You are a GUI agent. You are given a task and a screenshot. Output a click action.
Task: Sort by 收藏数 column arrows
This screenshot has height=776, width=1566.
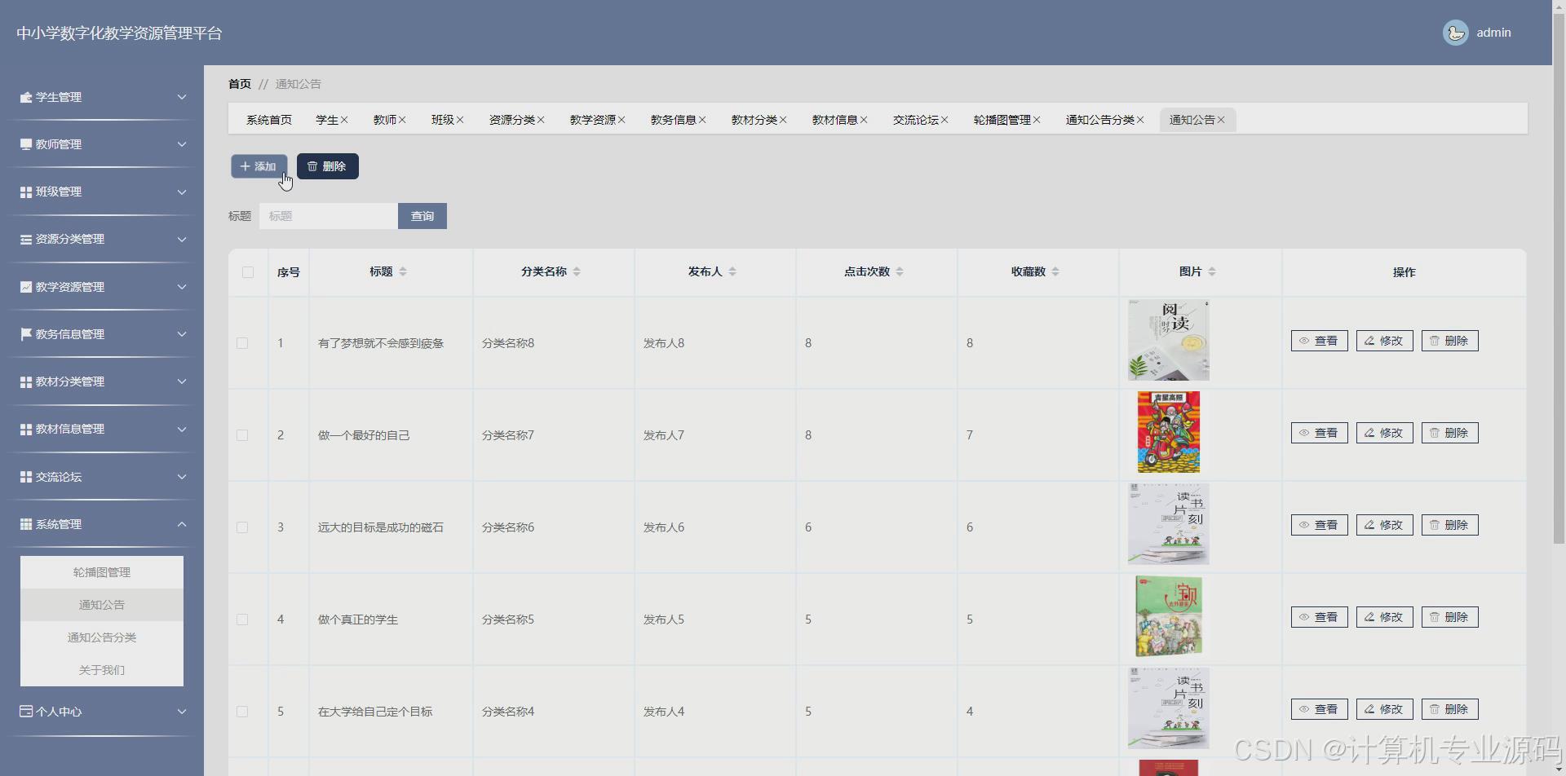pos(1055,271)
